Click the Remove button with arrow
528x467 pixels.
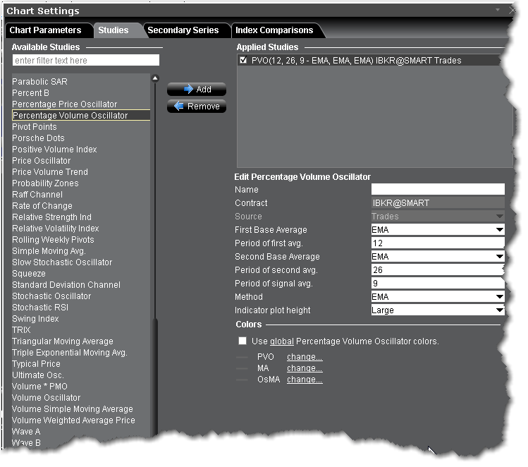(x=197, y=107)
